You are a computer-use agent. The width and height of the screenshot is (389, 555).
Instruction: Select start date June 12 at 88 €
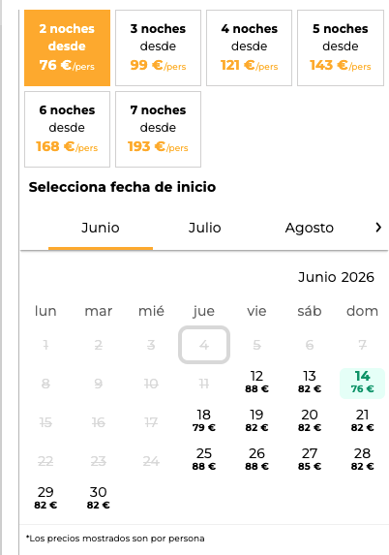click(x=256, y=383)
